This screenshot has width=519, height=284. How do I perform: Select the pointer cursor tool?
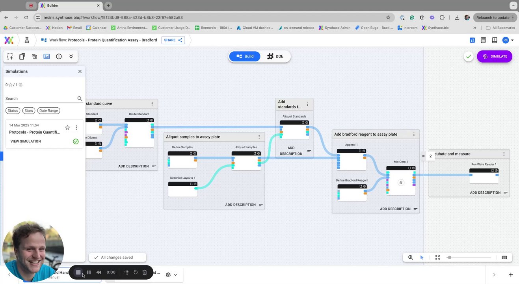tap(422, 258)
